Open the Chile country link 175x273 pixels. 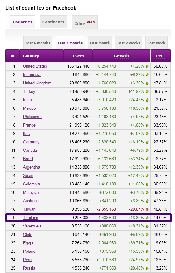point(27,234)
